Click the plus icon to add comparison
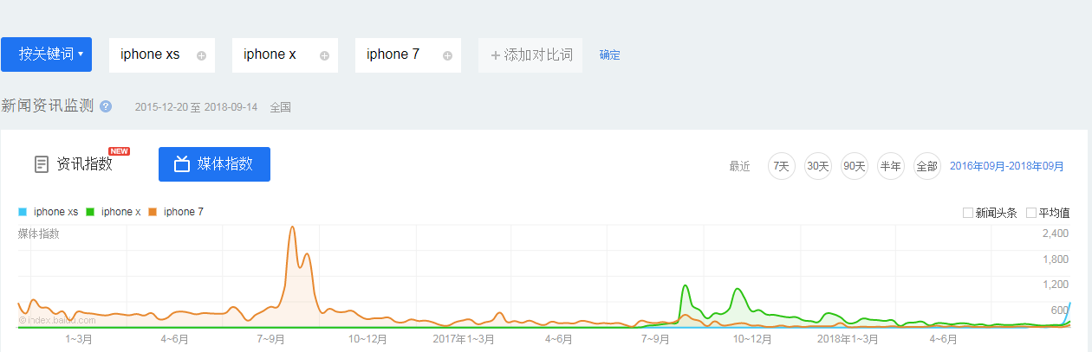 pos(496,55)
